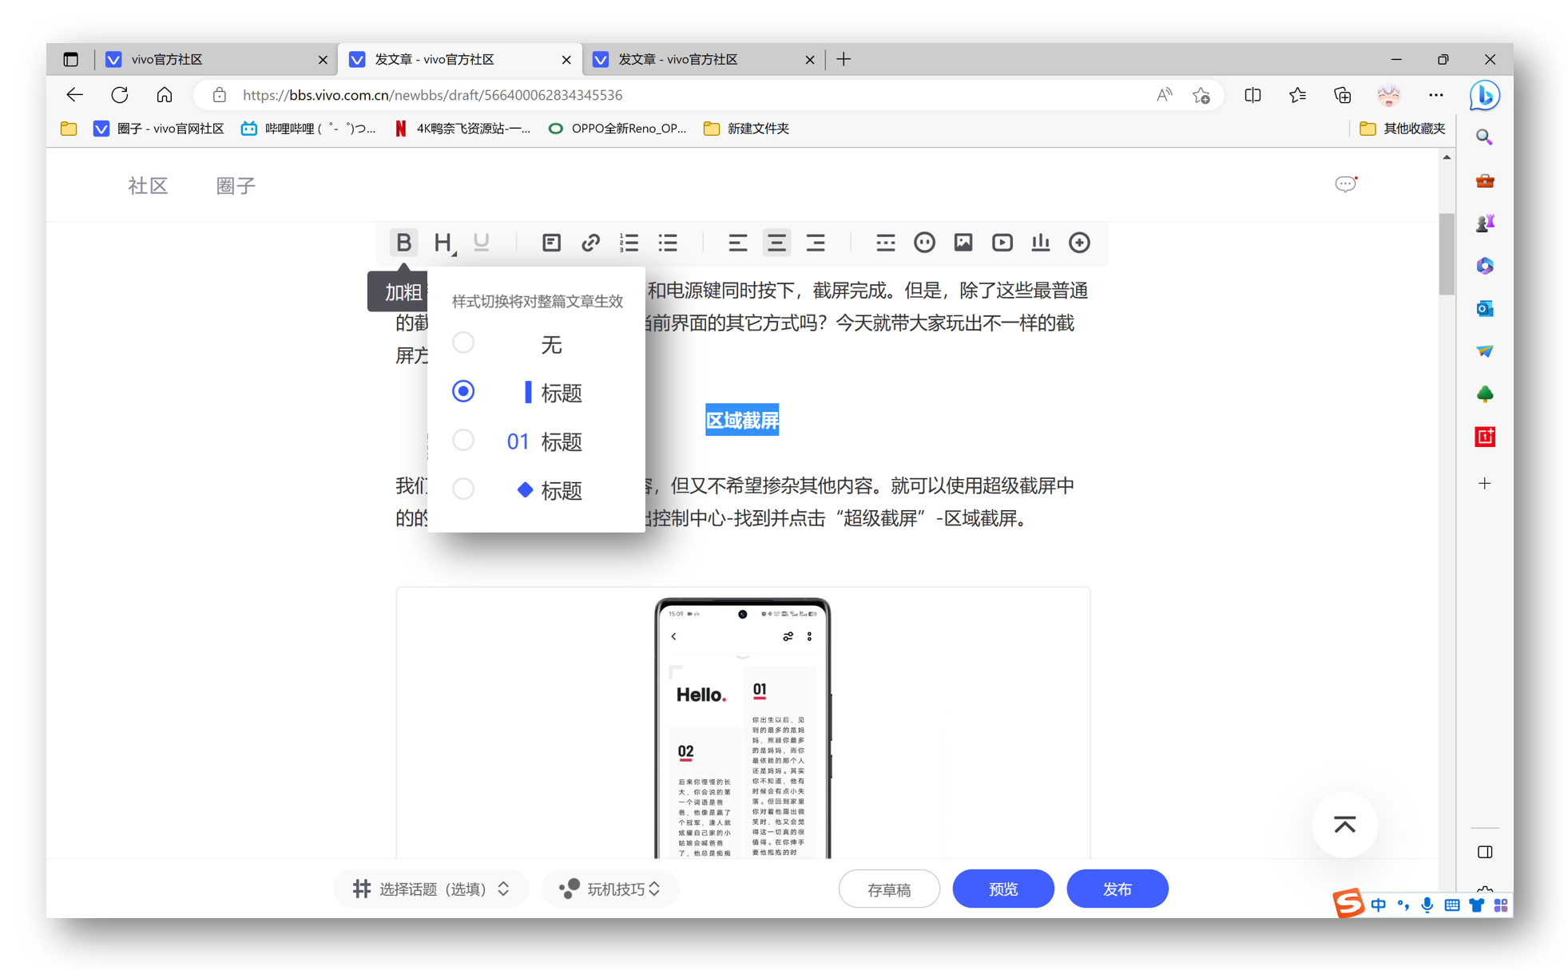
Task: Select the diamond 标题 style radio
Action: (x=463, y=489)
